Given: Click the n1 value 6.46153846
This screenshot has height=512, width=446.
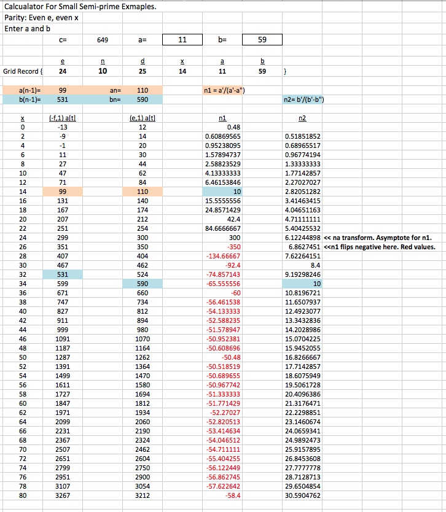Looking at the screenshot, I should [223, 182].
